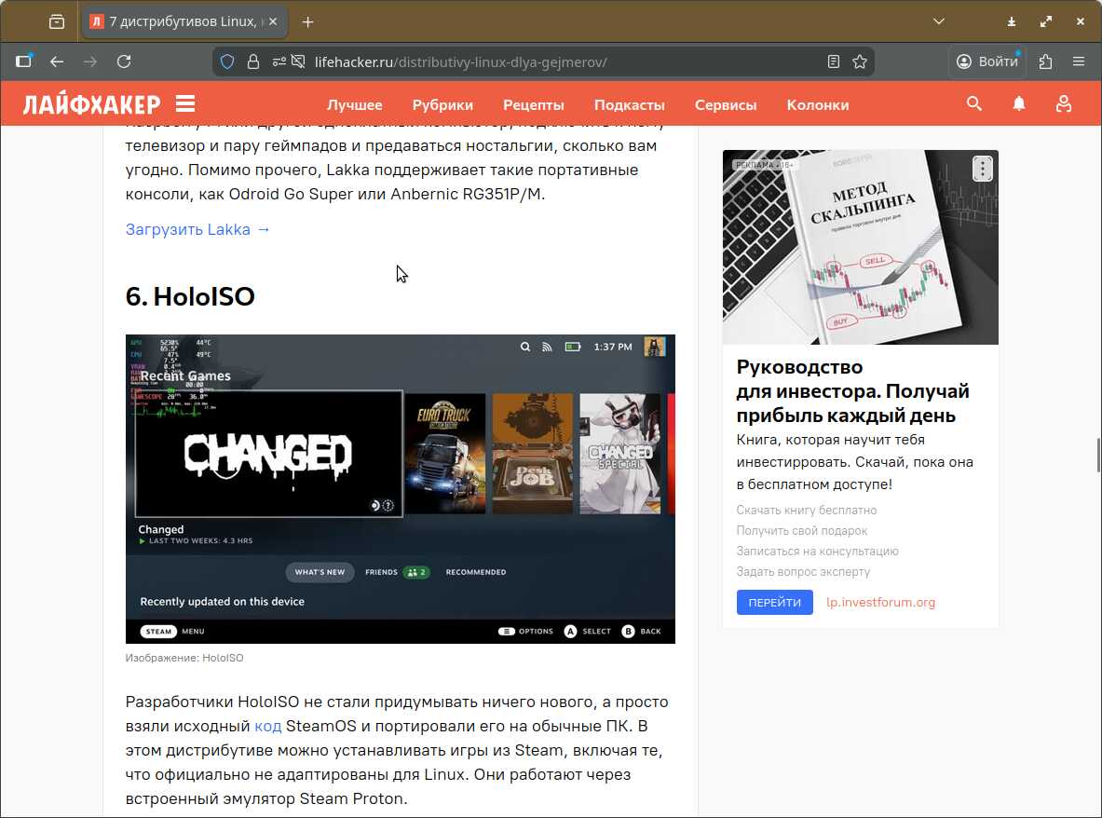Open a new browser tab
This screenshot has height=818, width=1102.
pyautogui.click(x=307, y=21)
